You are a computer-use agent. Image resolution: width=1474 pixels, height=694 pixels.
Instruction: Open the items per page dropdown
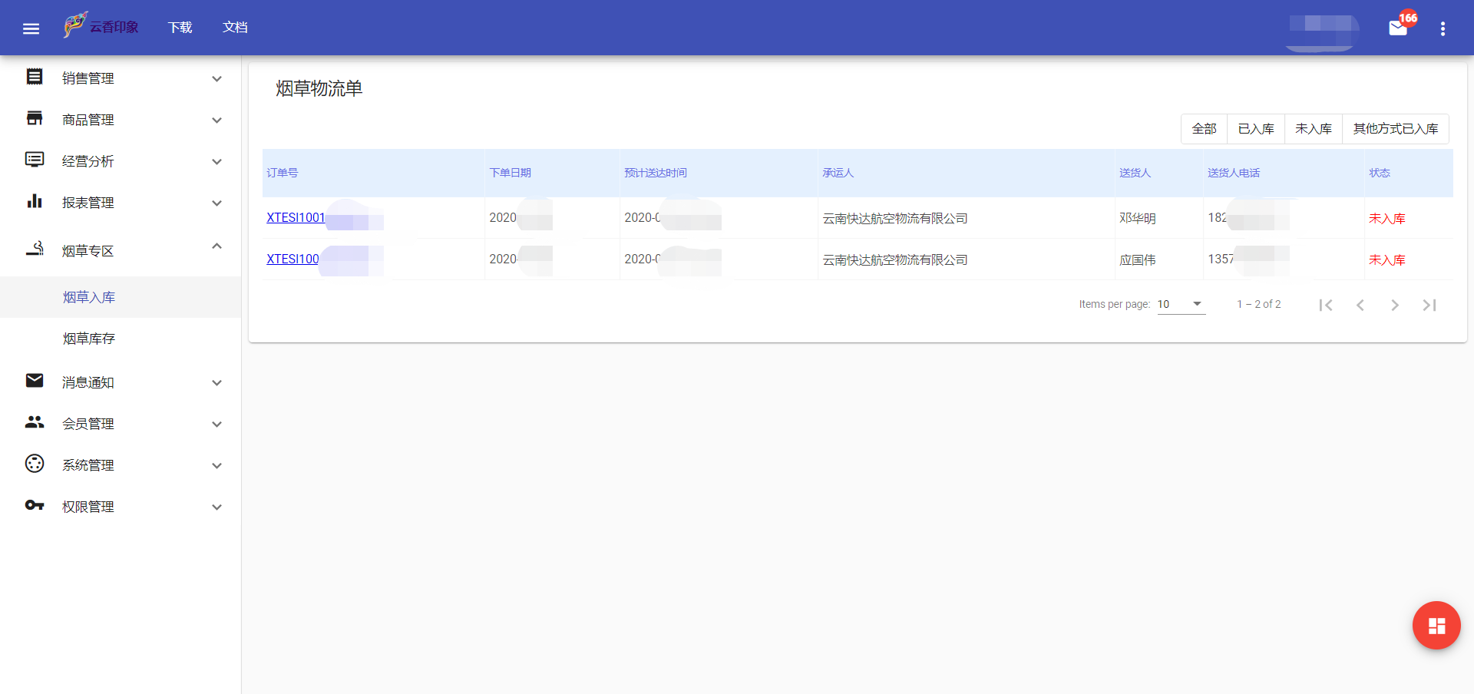1180,304
